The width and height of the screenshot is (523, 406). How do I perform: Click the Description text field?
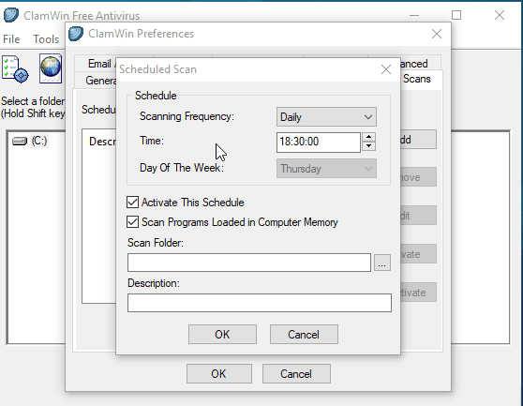(260, 303)
